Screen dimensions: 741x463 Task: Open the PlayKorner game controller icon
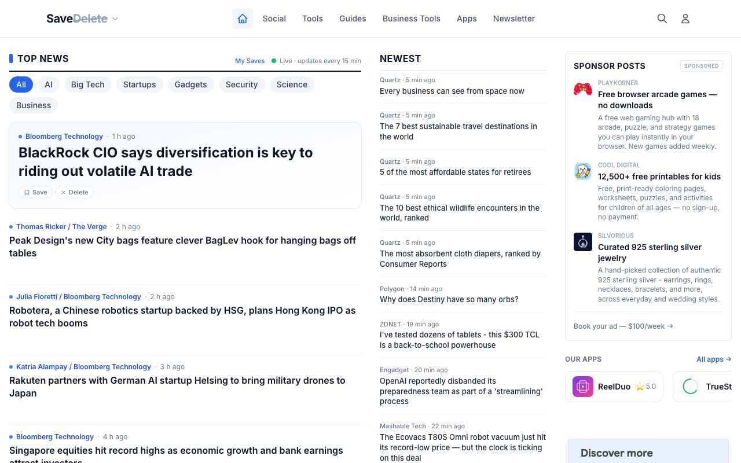coord(583,89)
